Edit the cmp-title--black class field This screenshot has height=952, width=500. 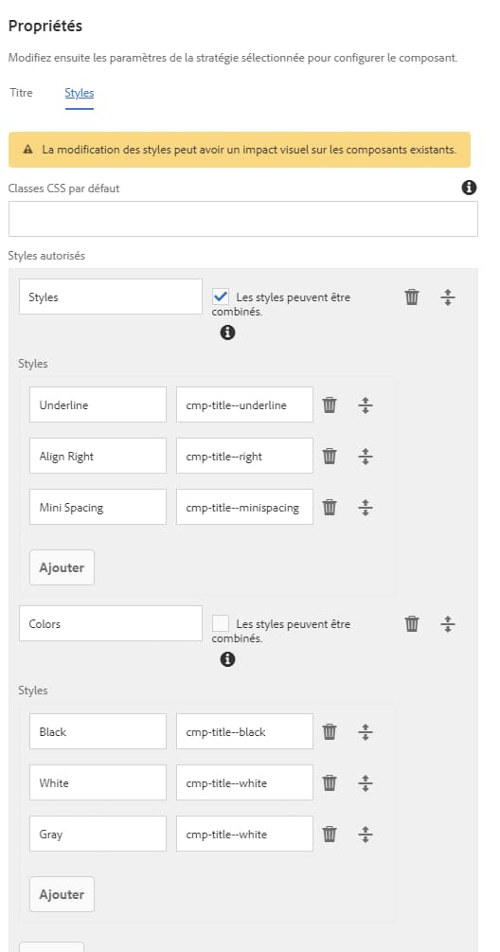[x=244, y=731]
